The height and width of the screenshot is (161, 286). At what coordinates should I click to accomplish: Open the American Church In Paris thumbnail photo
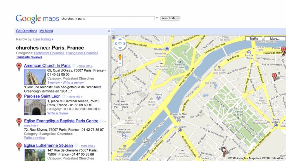click(x=35, y=77)
